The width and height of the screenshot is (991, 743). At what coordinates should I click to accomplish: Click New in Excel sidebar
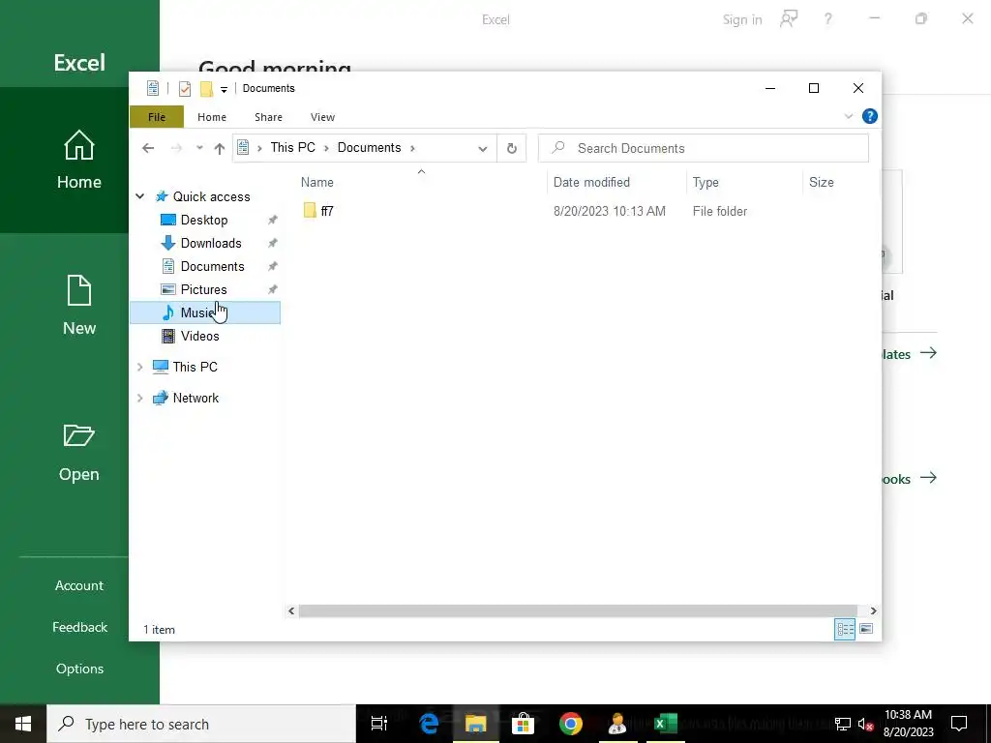point(79,306)
